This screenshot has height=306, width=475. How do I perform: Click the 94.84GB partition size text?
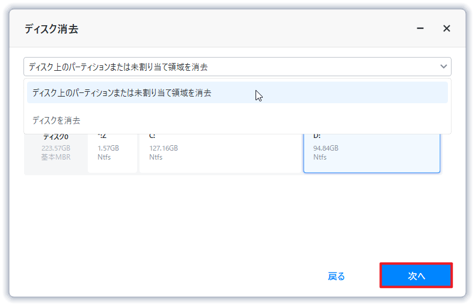pyautogui.click(x=326, y=148)
